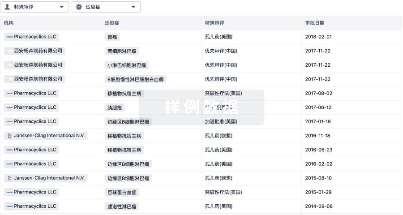Open the 巨球蛋白血症 indication tag
Screen dimensions: 403x215
(122, 192)
